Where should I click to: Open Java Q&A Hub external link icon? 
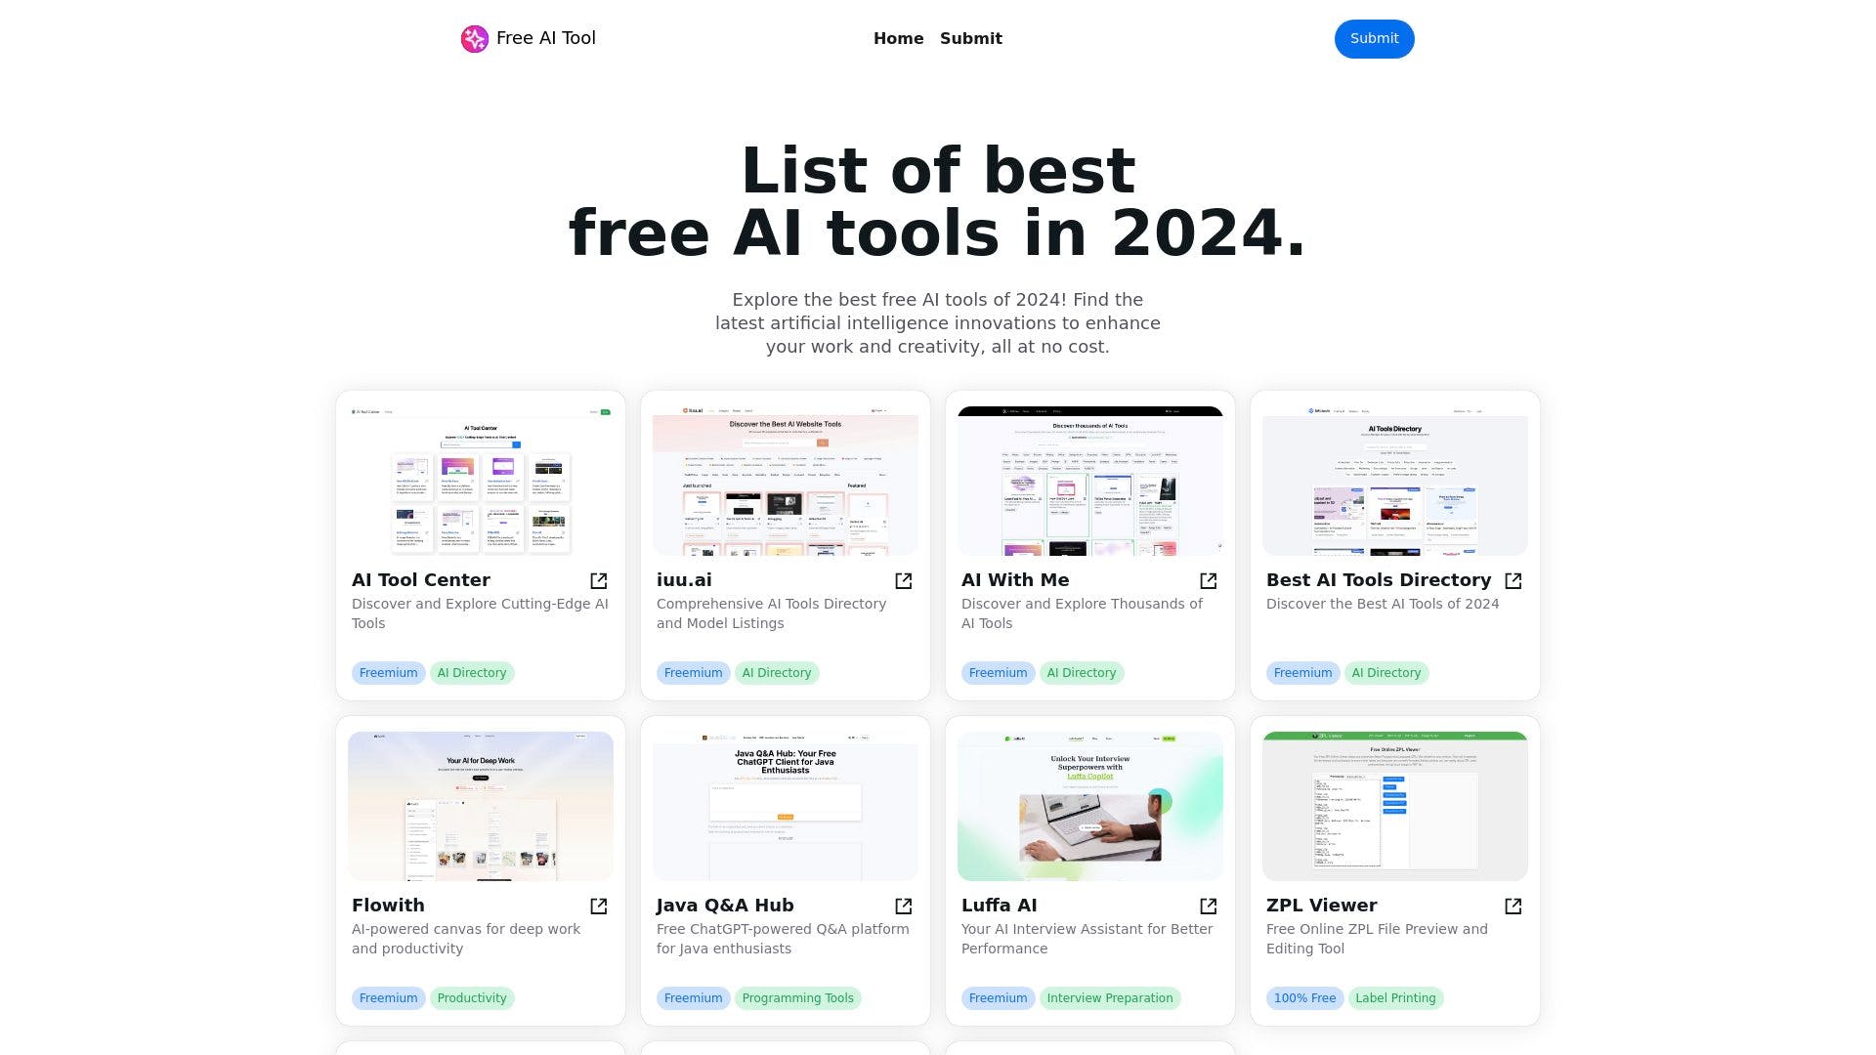point(903,906)
